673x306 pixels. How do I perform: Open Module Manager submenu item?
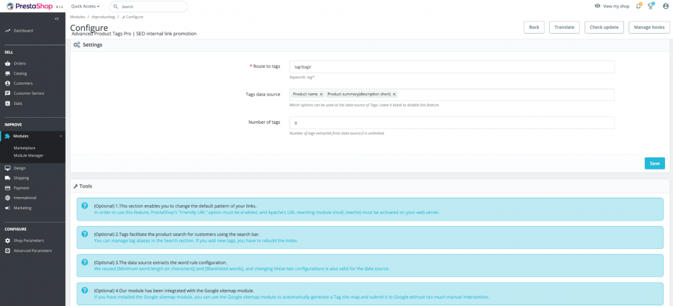(x=28, y=155)
